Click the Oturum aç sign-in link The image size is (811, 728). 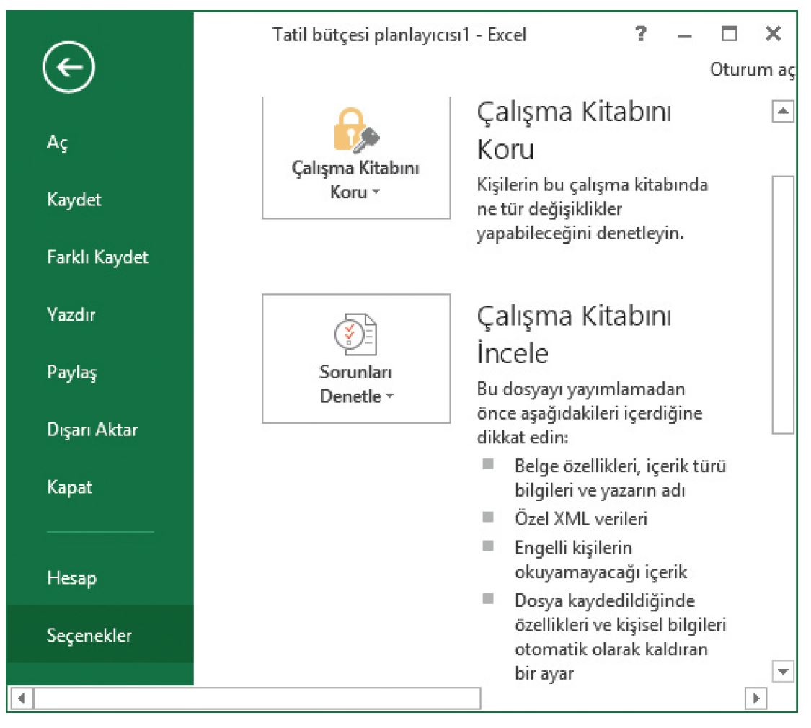[x=752, y=71]
